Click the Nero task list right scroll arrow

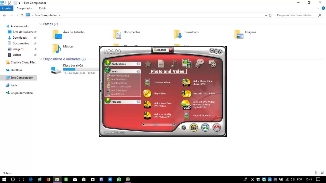(174, 125)
